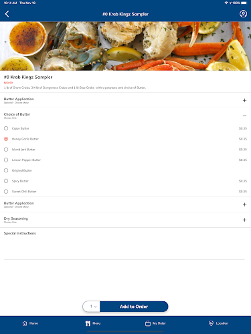Select Lemon Pepper Butter option
This screenshot has width=251, height=334.
coord(6,160)
